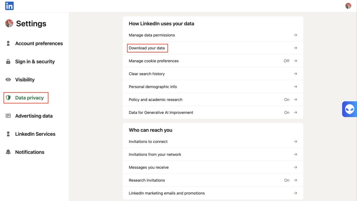Go to Sign in & security settings
357x201 pixels.
[35, 62]
